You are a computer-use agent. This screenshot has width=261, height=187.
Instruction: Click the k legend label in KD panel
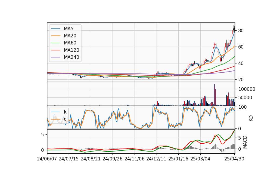[65, 112]
